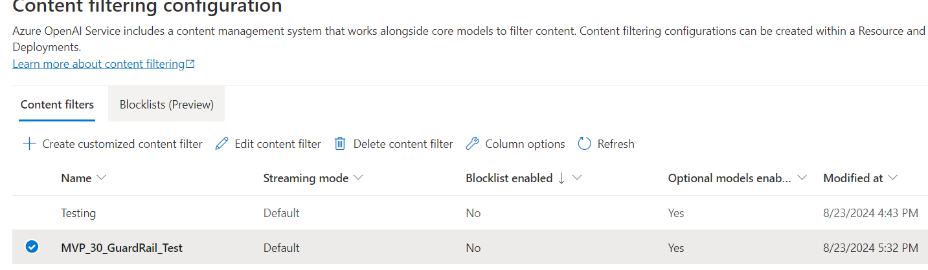
Task: Click the trash Delete content filter icon
Action: coord(340,144)
